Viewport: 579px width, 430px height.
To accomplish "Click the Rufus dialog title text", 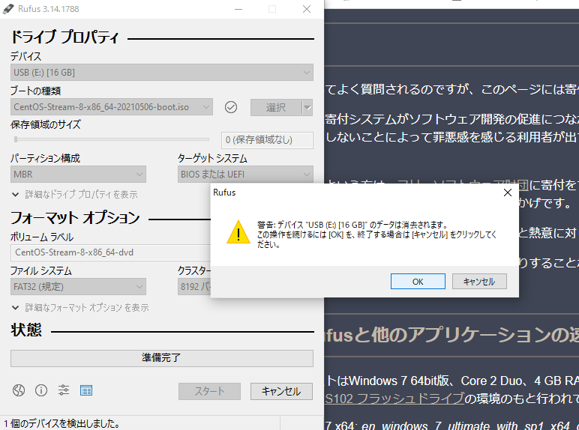I will [224, 193].
